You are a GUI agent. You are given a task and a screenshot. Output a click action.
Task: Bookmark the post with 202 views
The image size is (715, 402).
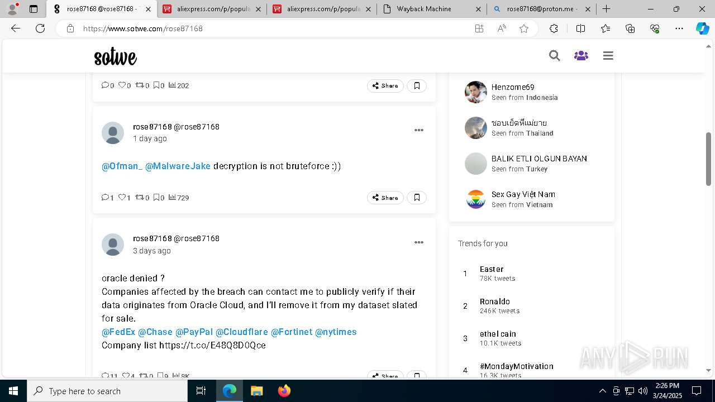tap(417, 85)
